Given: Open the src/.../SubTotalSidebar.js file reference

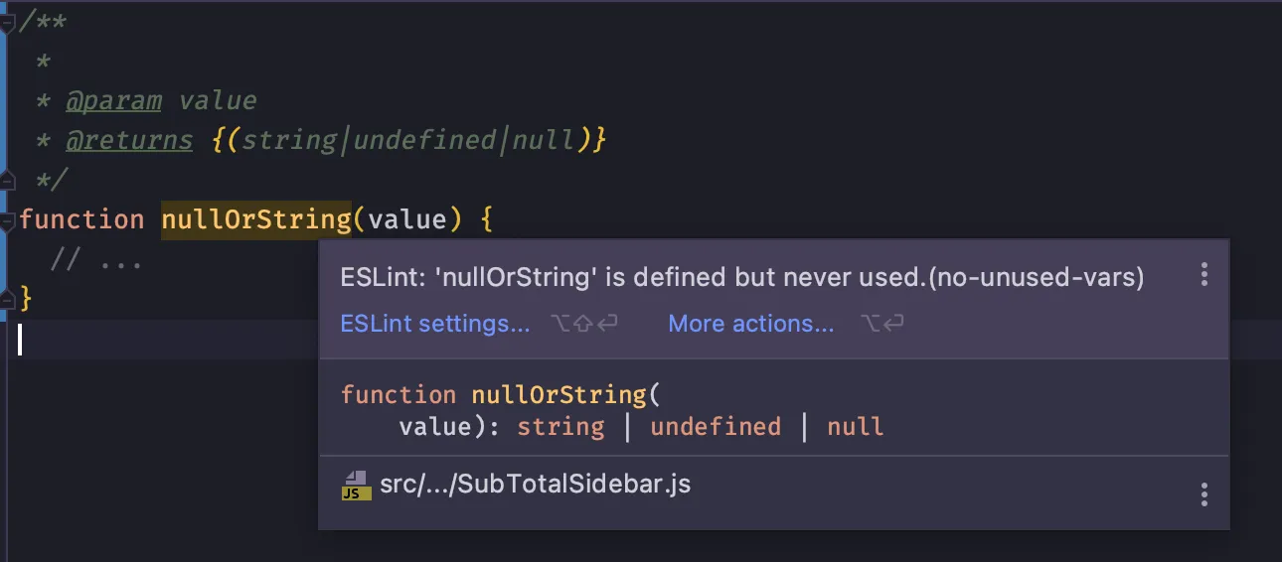Looking at the screenshot, I should 535,485.
